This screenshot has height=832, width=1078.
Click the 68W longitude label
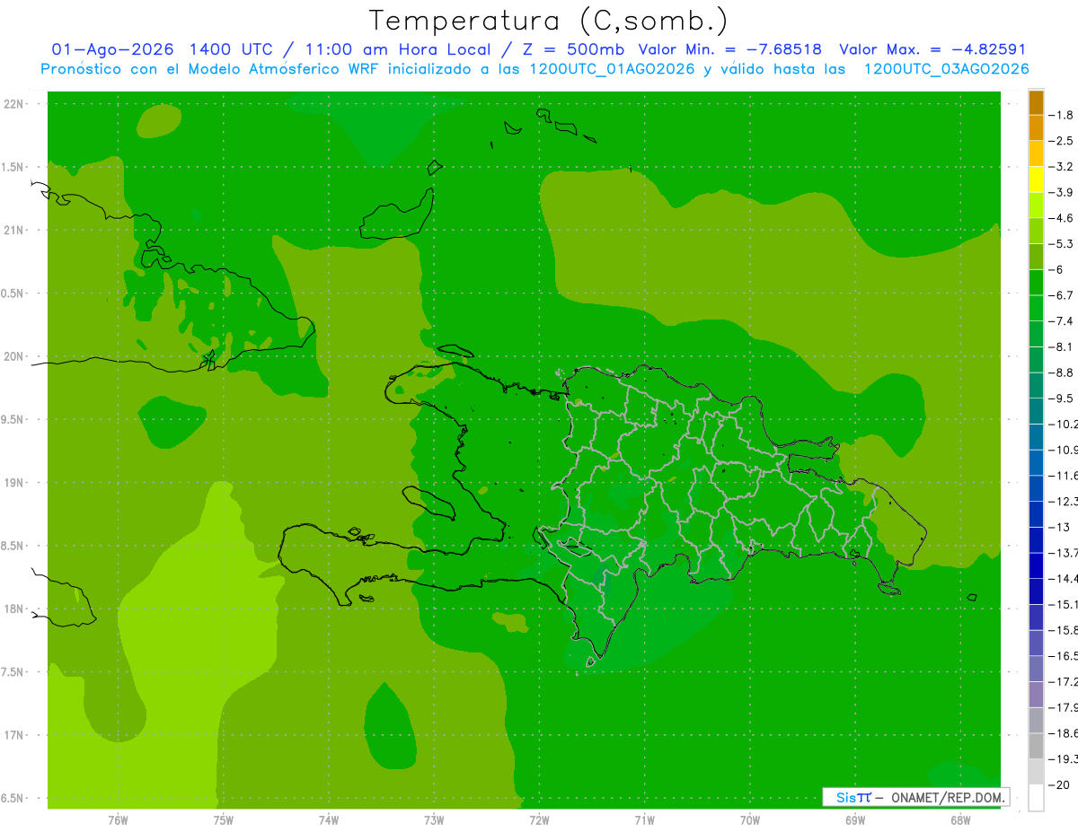[959, 819]
